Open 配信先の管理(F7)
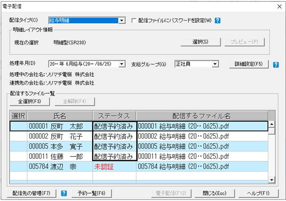Viewport: 286px width, 201px height. coord(31,193)
